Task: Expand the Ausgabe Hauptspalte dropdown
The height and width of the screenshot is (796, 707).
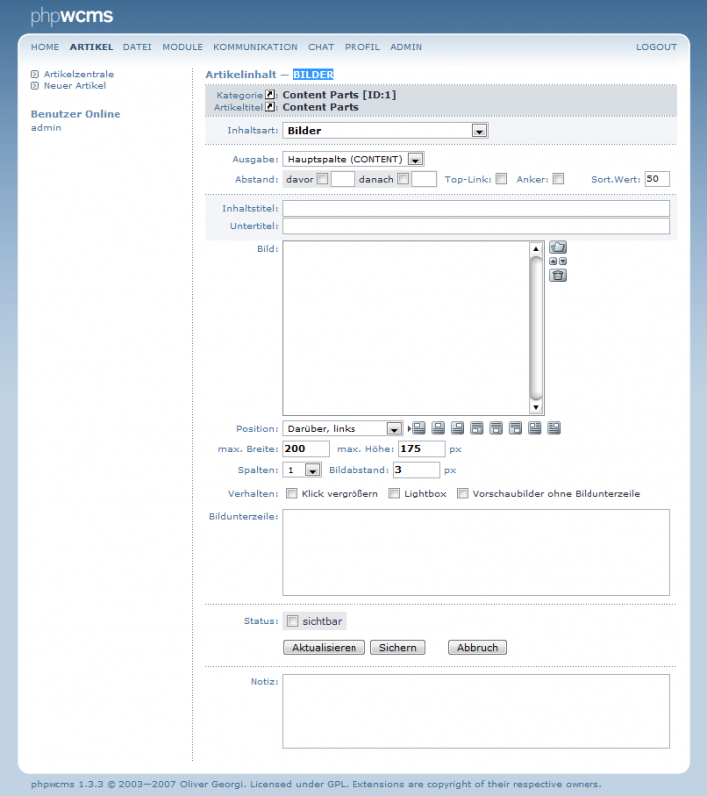Action: [x=416, y=159]
